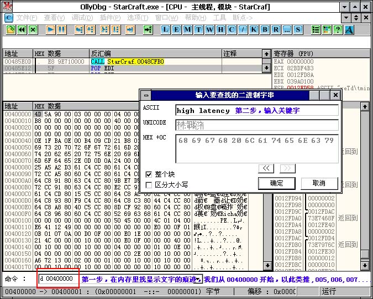Restart the program with the rewind icon
Screen dimensions: 373x299
point(22,30)
